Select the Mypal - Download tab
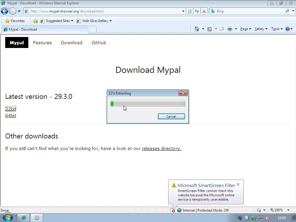Image resolution: width=296 pixels, height=222 pixels. (x=45, y=29)
